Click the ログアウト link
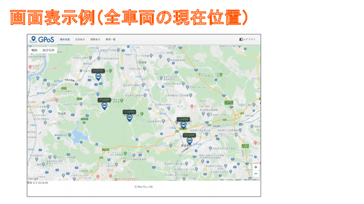This screenshot has height=204, width=364. [247, 39]
